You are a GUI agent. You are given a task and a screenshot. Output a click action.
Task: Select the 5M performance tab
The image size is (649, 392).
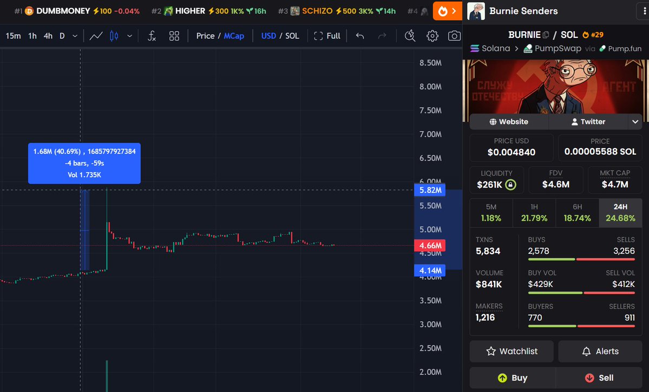tap(491, 212)
